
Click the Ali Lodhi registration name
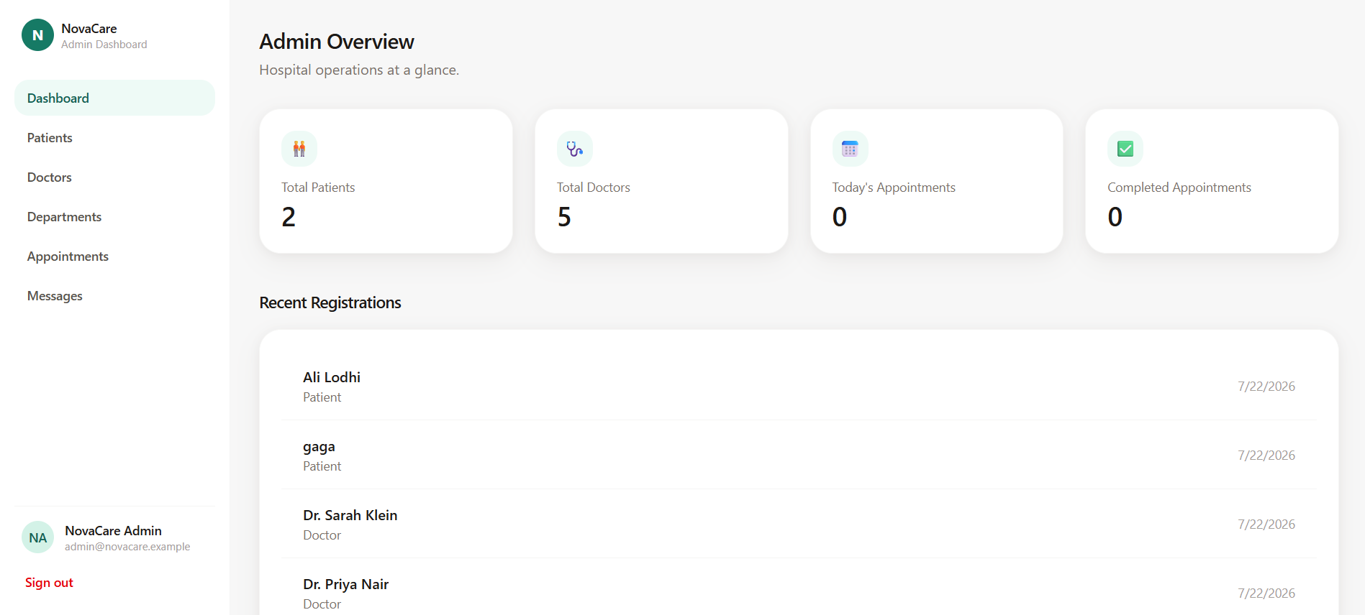[x=332, y=377]
